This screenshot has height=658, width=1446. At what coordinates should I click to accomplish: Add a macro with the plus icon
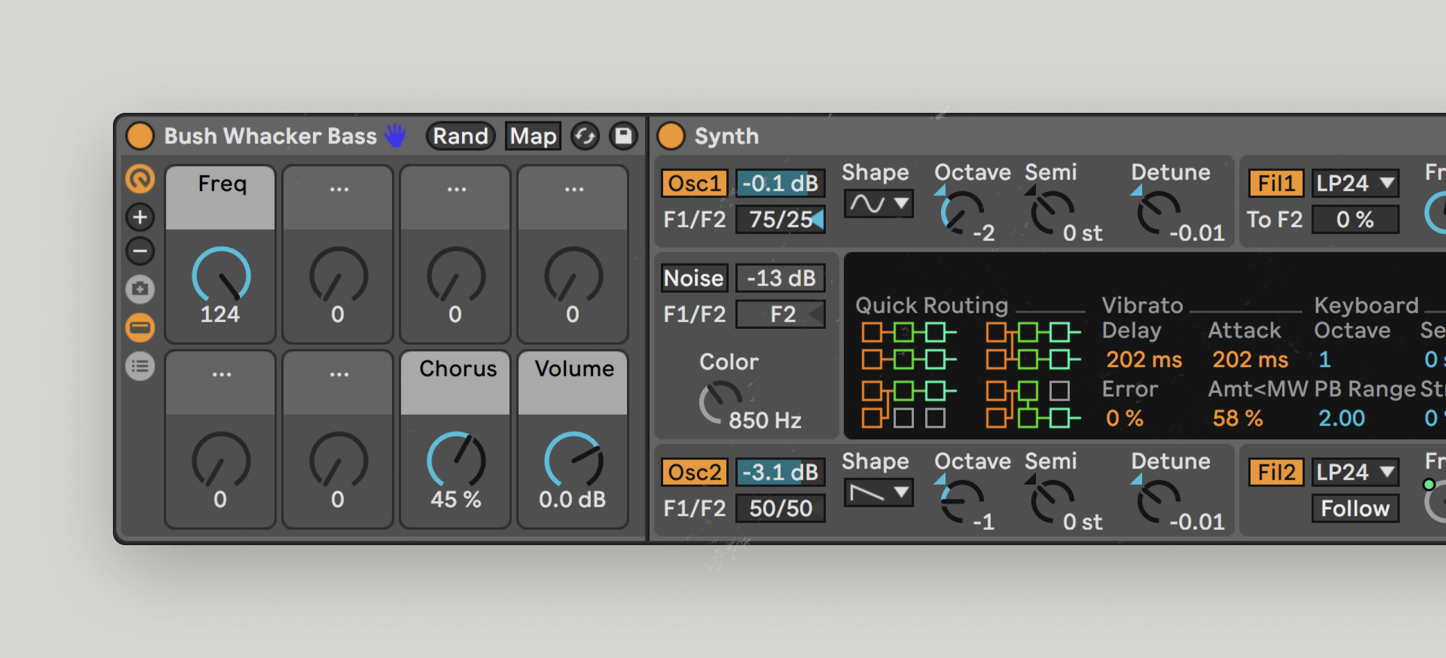(x=140, y=217)
